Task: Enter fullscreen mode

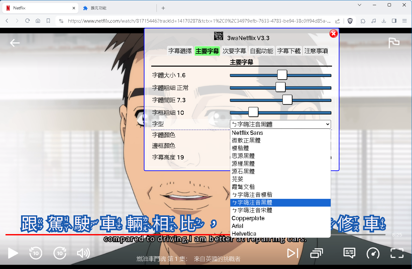Action: tap(397, 253)
